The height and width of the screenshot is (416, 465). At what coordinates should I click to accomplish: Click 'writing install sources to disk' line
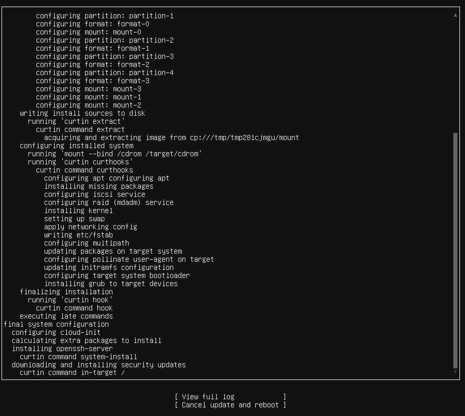click(x=83, y=113)
